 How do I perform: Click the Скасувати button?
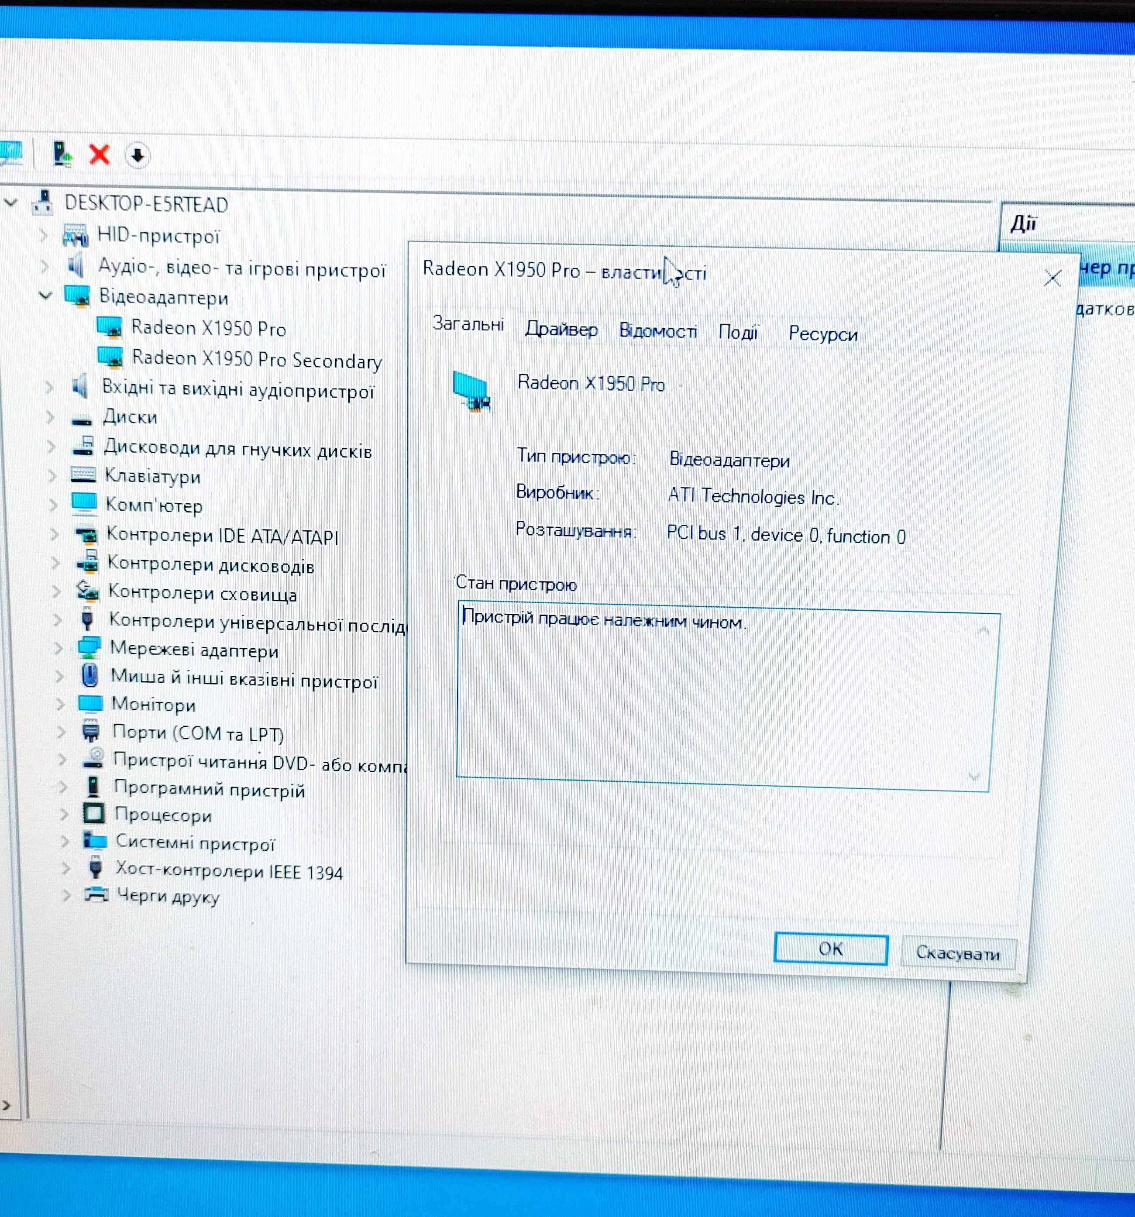pyautogui.click(x=958, y=953)
